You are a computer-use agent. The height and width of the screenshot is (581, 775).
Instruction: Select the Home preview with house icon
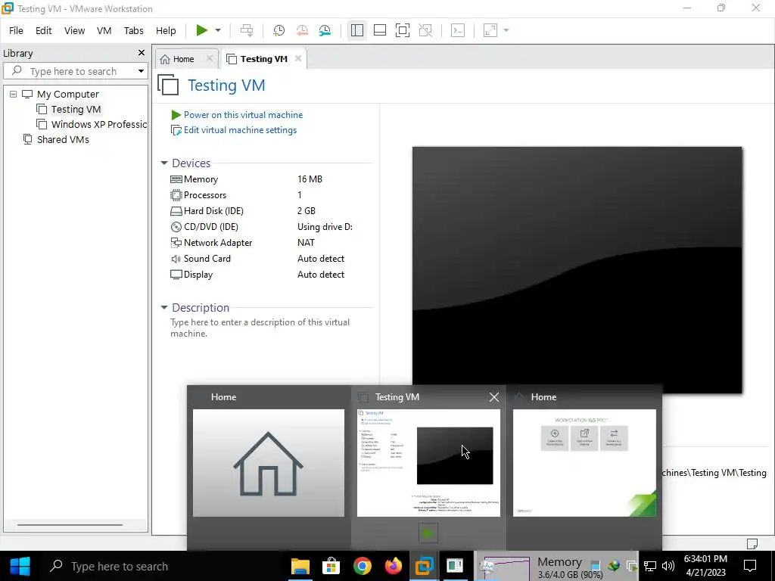269,463
